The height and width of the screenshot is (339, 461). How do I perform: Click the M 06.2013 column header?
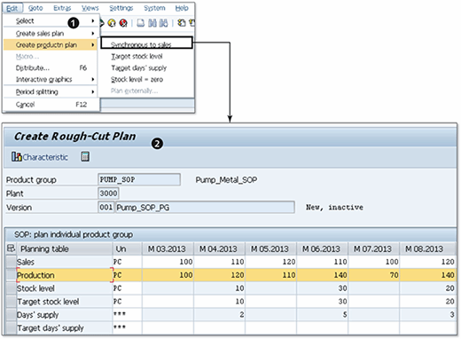coord(322,248)
